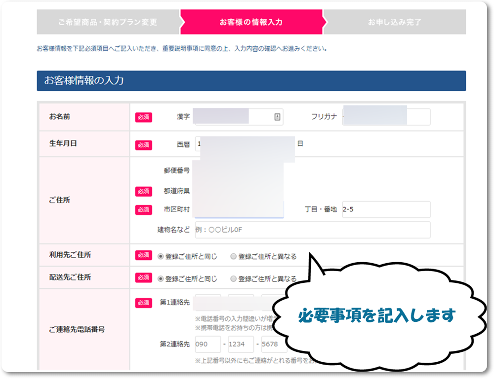Click the 建物名など input field
The height and width of the screenshot is (379, 494).
coord(312,230)
